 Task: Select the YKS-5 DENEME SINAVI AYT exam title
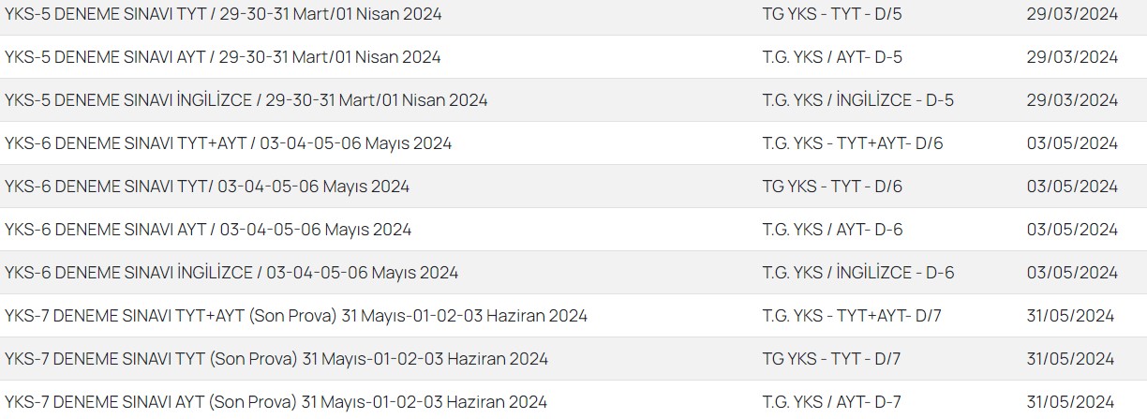[x=222, y=57]
